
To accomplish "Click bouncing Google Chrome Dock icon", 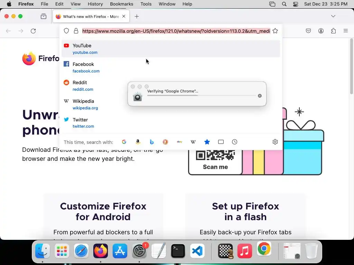I will 264,249.
